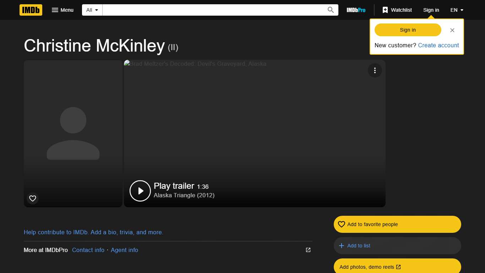Expand the hamburger Menu

tap(62, 10)
